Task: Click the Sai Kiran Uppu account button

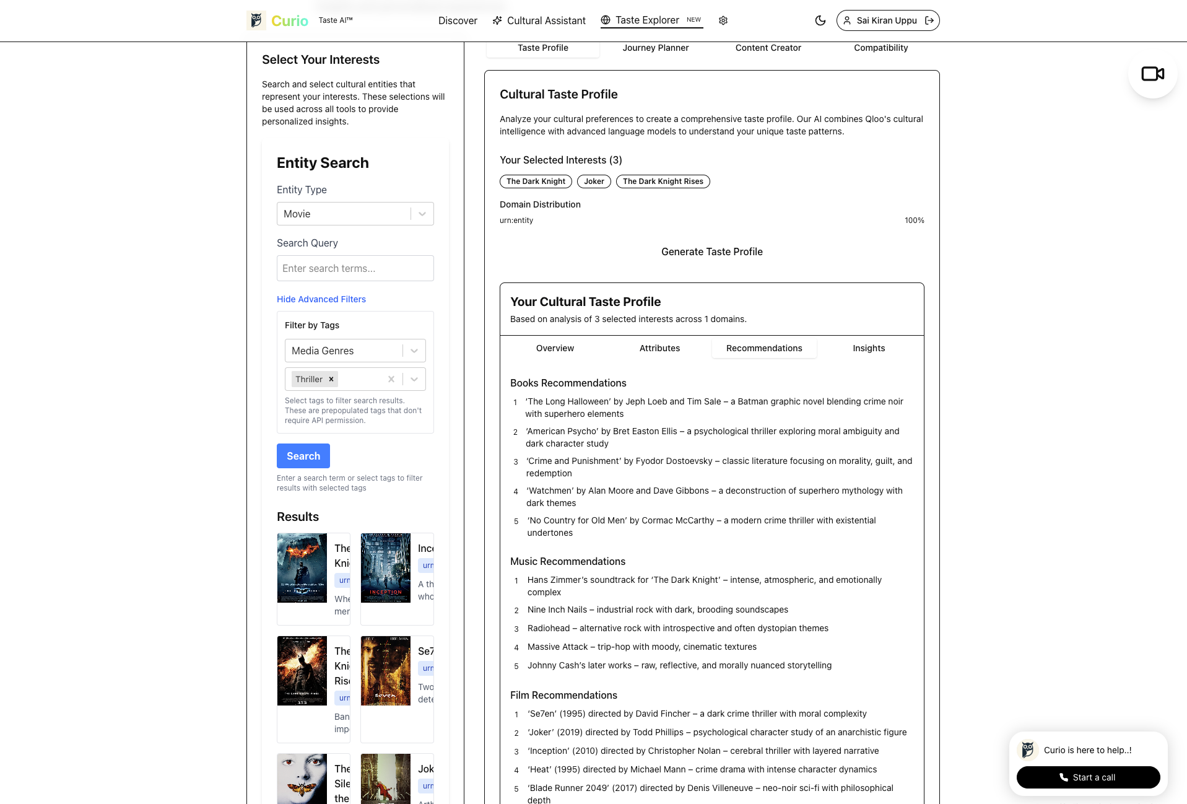Action: click(888, 20)
